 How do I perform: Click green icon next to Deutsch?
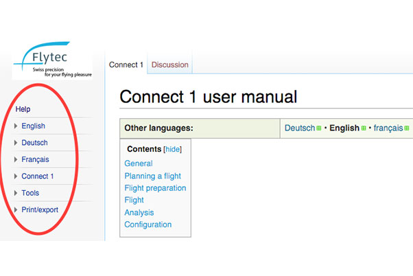point(319,128)
